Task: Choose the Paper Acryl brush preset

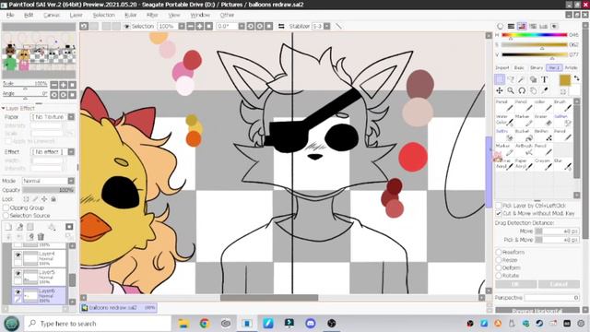Action: [x=525, y=164]
